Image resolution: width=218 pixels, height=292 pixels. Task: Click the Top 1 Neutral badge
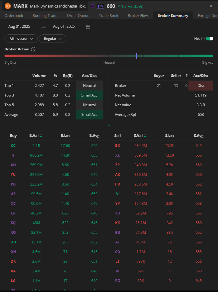pos(89,86)
